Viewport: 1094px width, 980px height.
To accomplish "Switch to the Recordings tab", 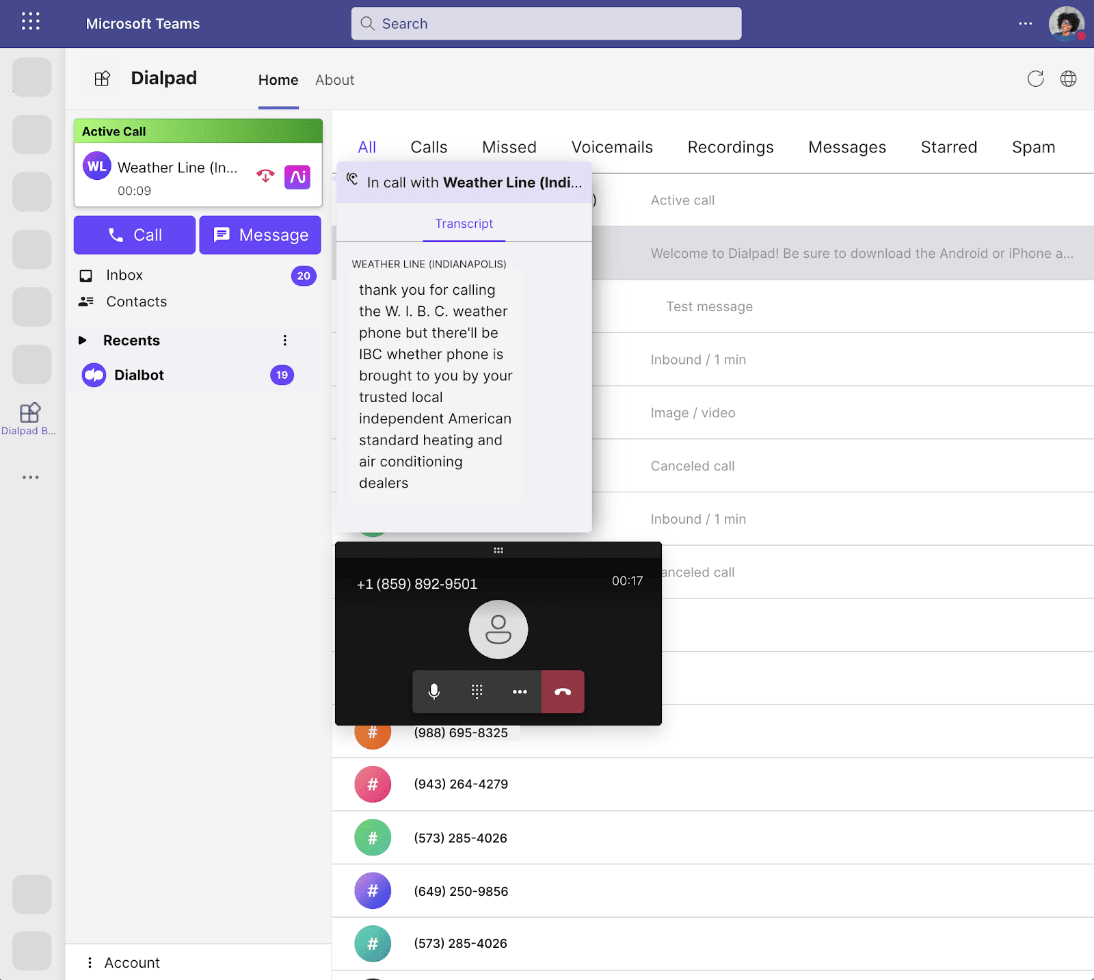I will (x=730, y=147).
